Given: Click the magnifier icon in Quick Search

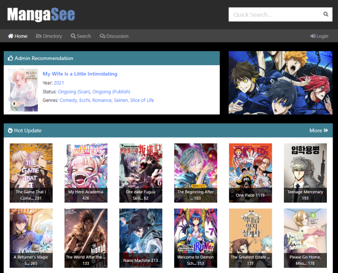Looking at the screenshot, I should pyautogui.click(x=326, y=14).
